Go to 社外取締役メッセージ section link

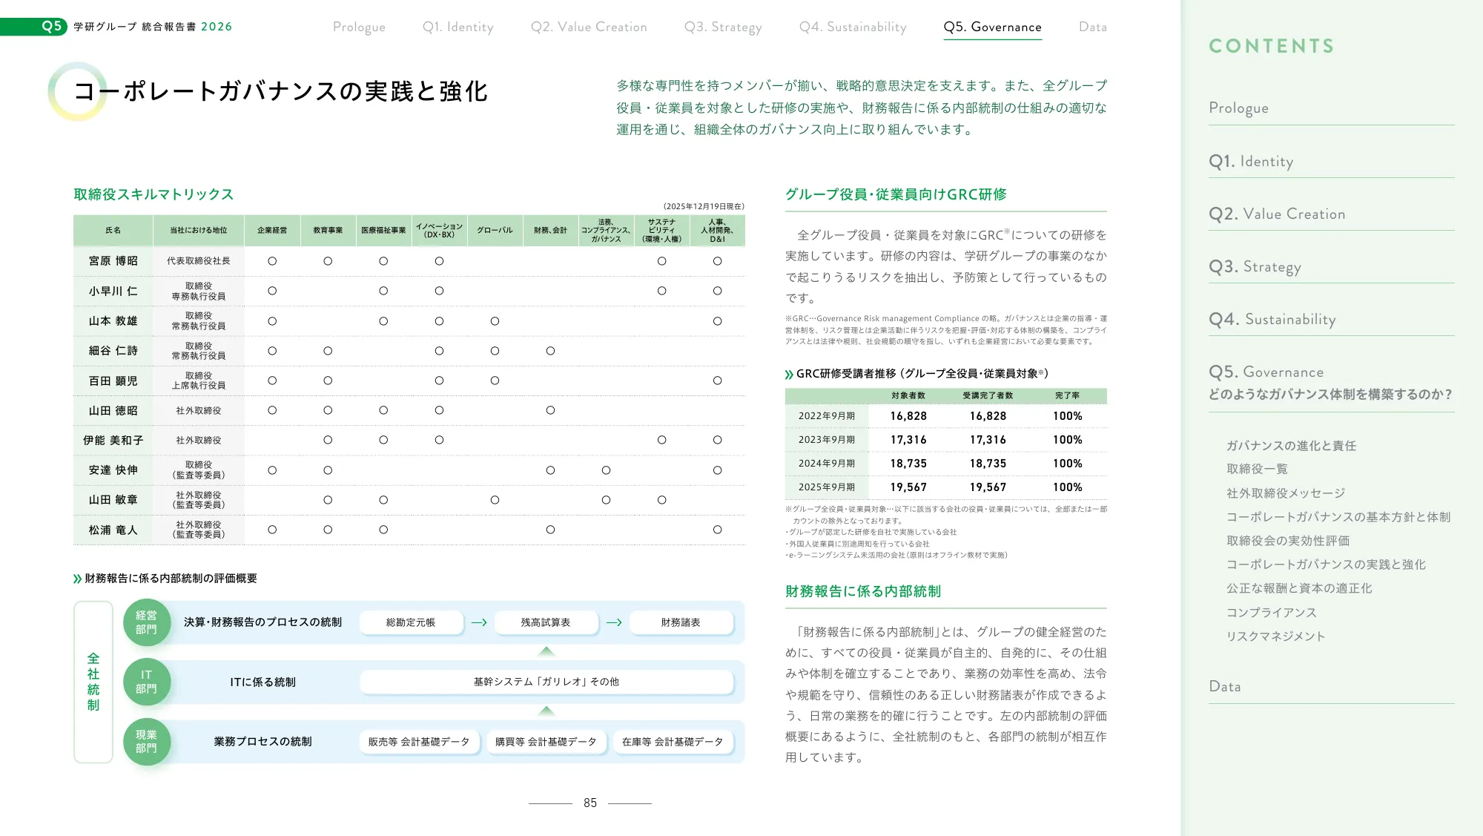coord(1286,493)
